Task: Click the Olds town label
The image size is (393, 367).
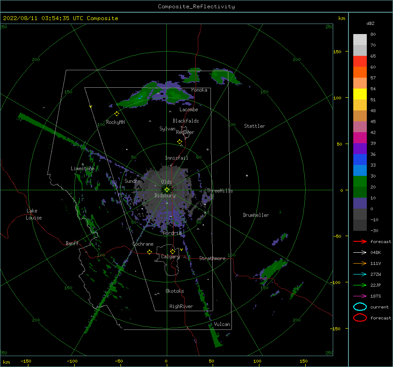Action: pos(166,182)
